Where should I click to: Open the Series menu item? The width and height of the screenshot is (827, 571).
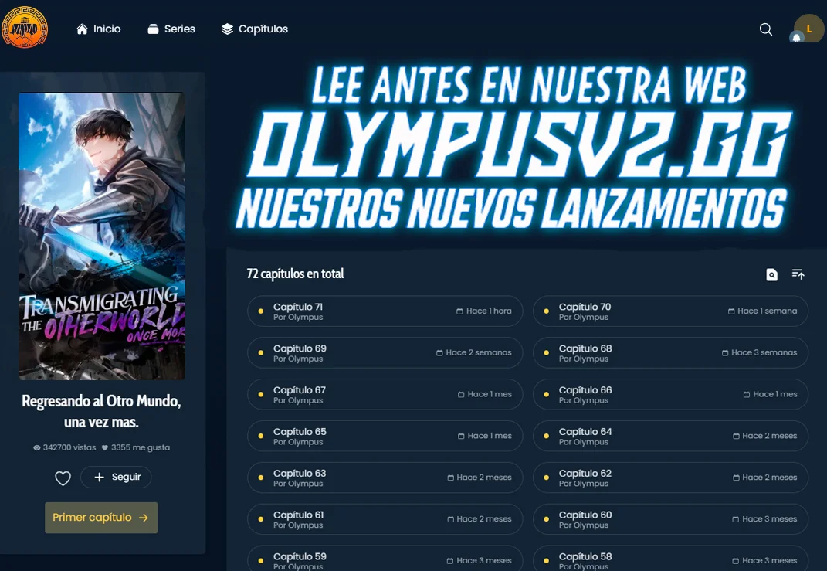tap(171, 29)
